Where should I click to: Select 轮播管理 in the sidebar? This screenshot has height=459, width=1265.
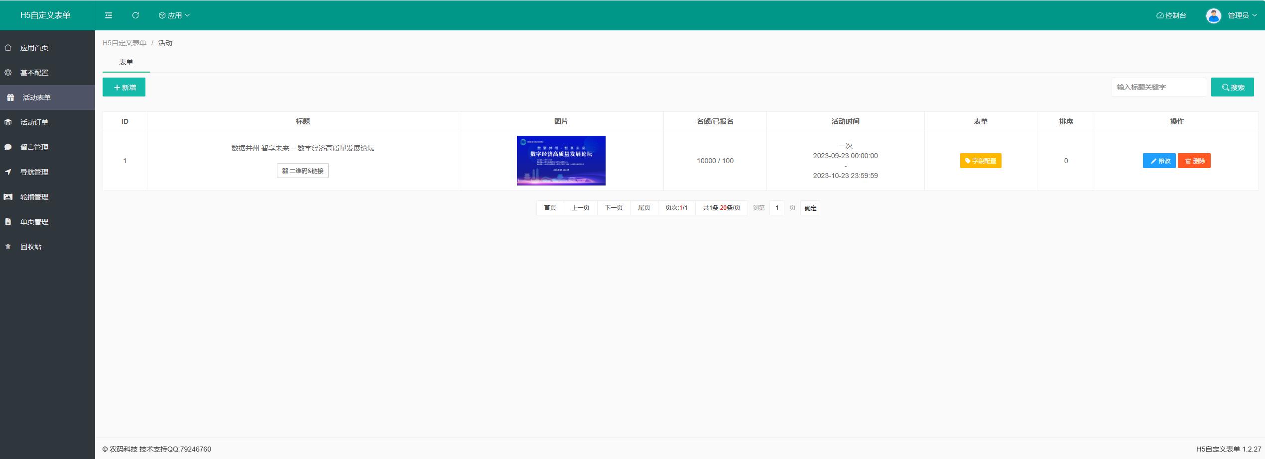pyautogui.click(x=34, y=196)
